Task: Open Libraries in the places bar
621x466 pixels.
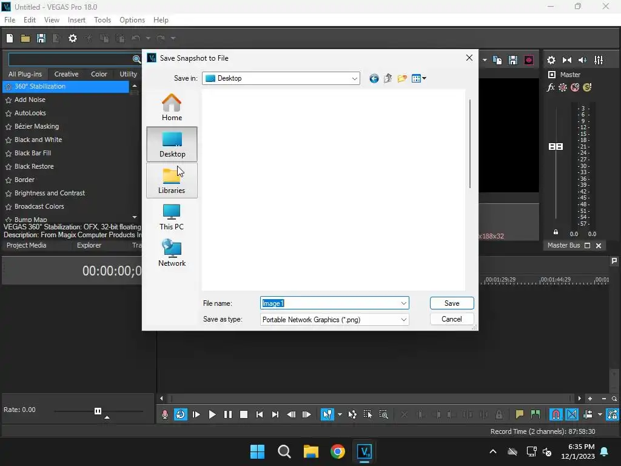Action: [x=172, y=180]
